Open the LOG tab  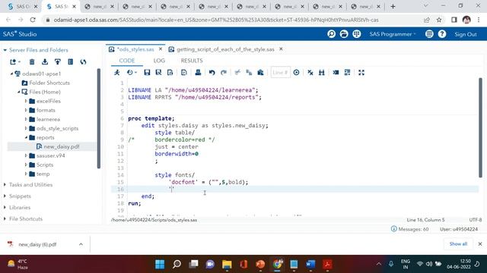tap(159, 61)
